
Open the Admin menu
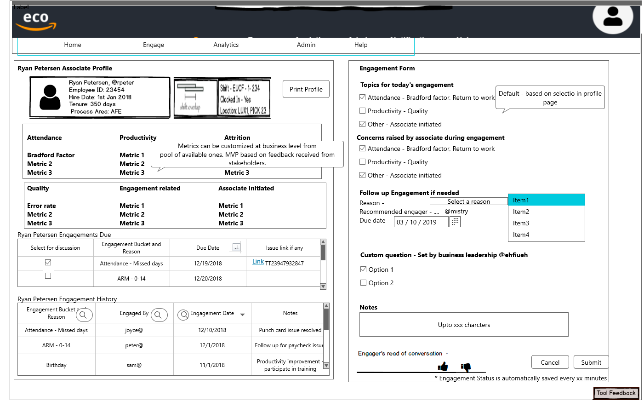[x=306, y=45]
